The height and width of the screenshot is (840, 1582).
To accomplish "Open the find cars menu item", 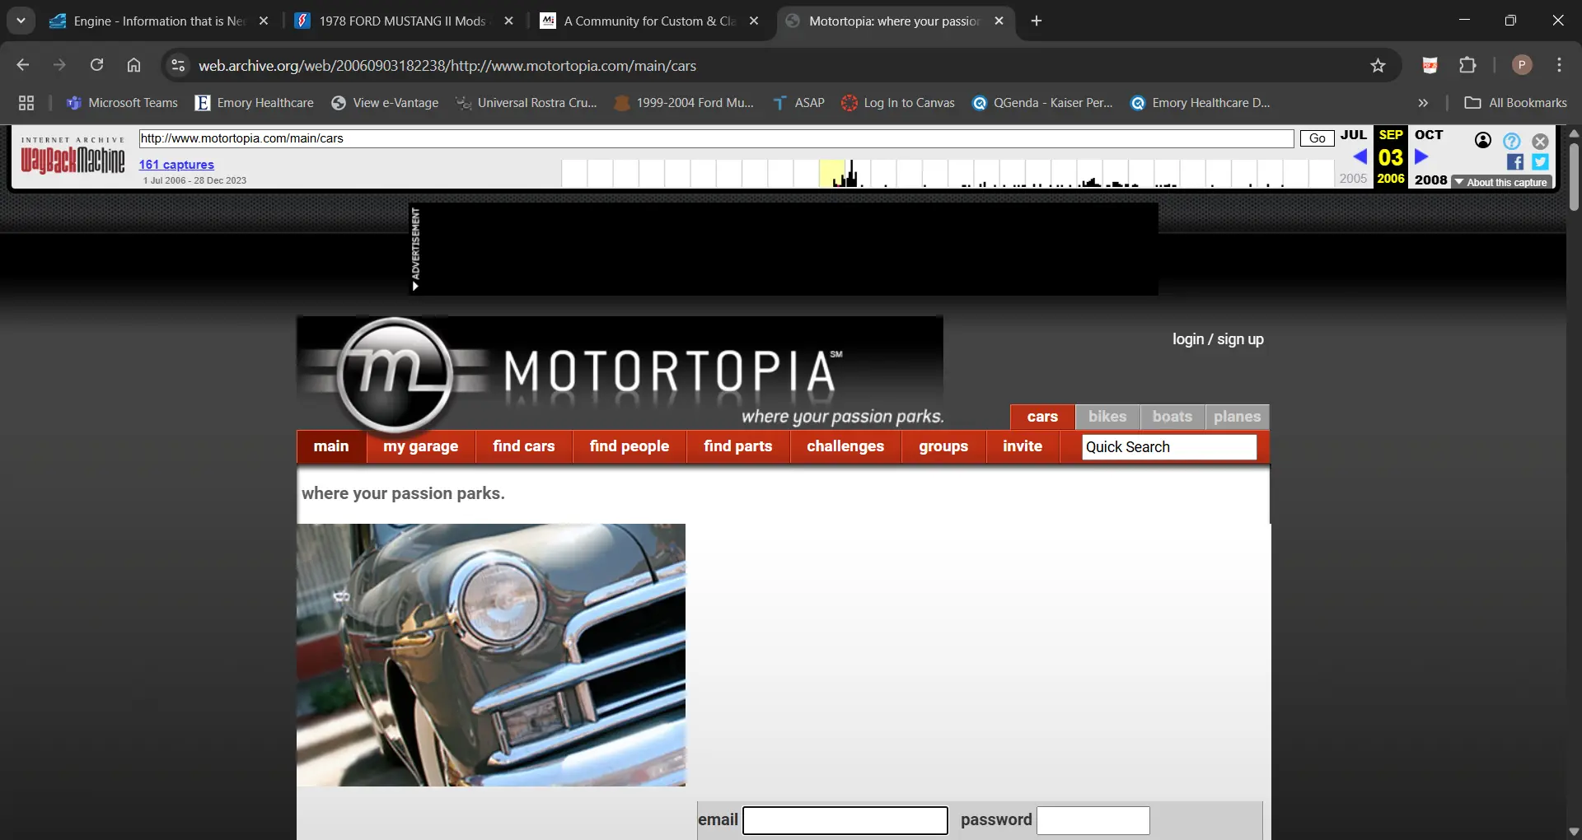I will 524,446.
